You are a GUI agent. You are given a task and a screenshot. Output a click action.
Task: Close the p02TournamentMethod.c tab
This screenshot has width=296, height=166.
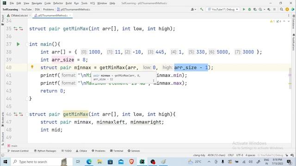[70, 15]
